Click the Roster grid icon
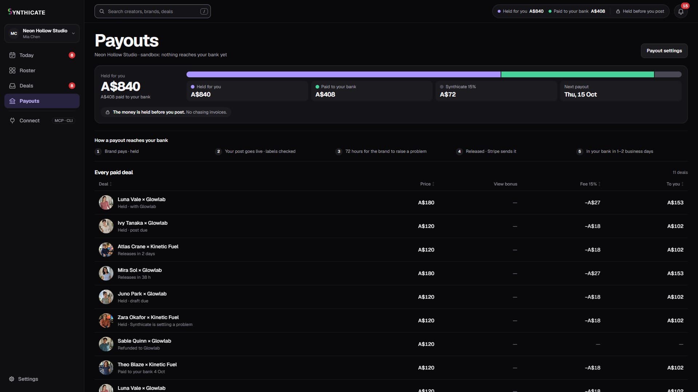Screen dimensions: 698x392 [12, 70]
